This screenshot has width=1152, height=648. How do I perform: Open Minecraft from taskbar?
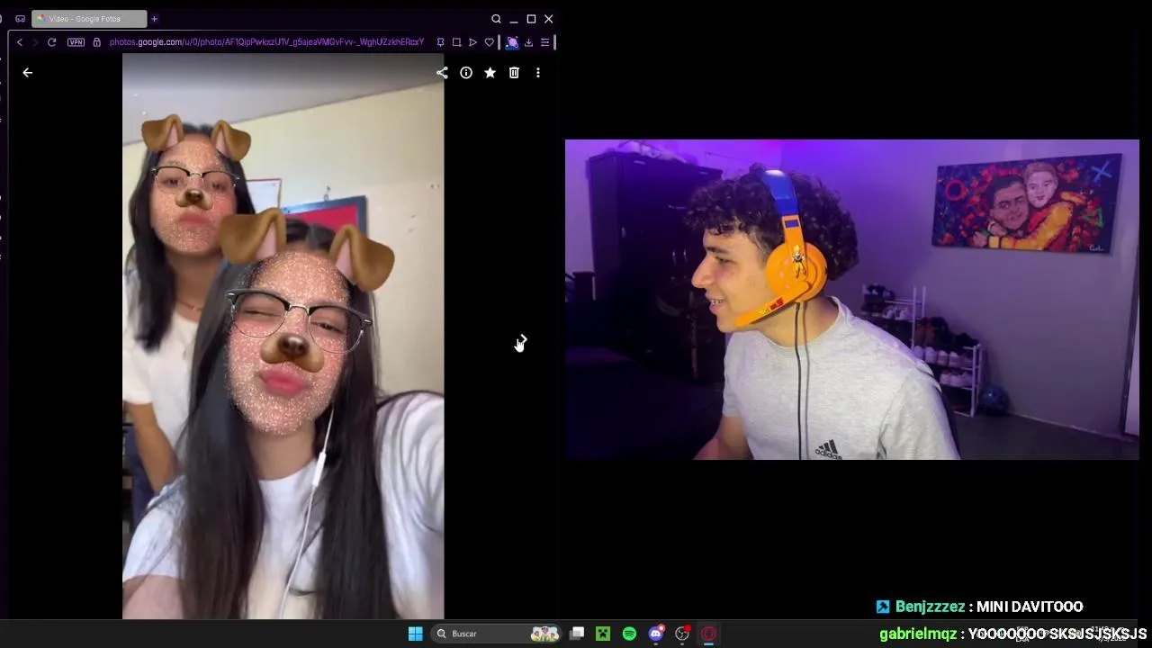(603, 634)
